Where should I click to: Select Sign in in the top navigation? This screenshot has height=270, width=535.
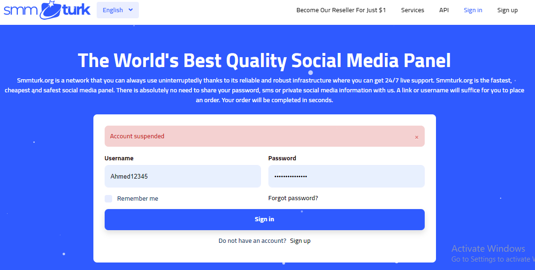[473, 10]
